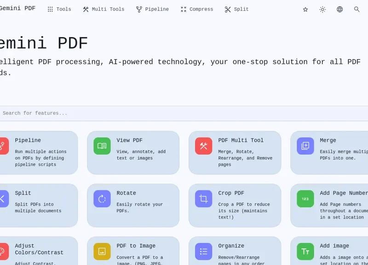This screenshot has width=368, height=265.
Task: Click the Organize list icon
Action: click(203, 252)
